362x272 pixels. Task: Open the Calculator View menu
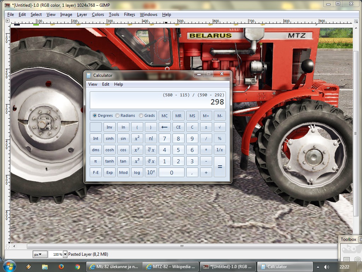pos(93,84)
